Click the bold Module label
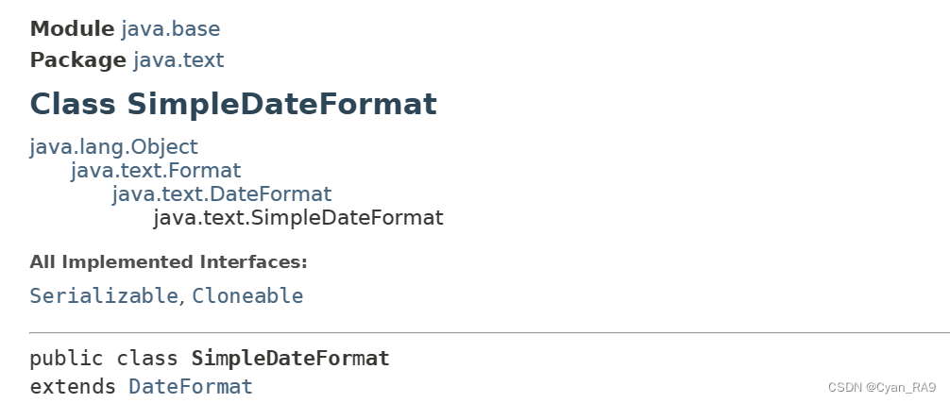The height and width of the screenshot is (403, 950). (72, 29)
